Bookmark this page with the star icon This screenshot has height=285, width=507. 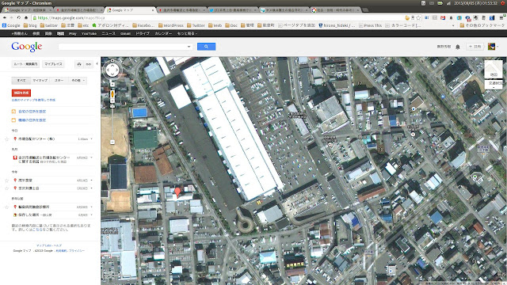coord(418,17)
